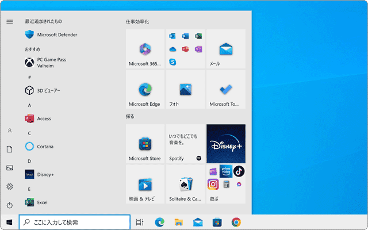Click the Calculator icon in 遊ぶ folder
This screenshot has width=368, height=230.
pos(226,184)
